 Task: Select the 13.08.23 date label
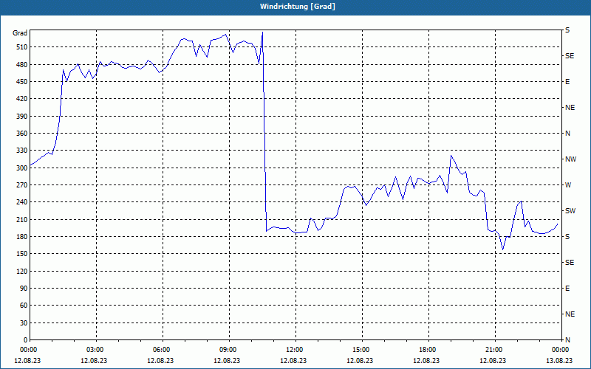559,360
